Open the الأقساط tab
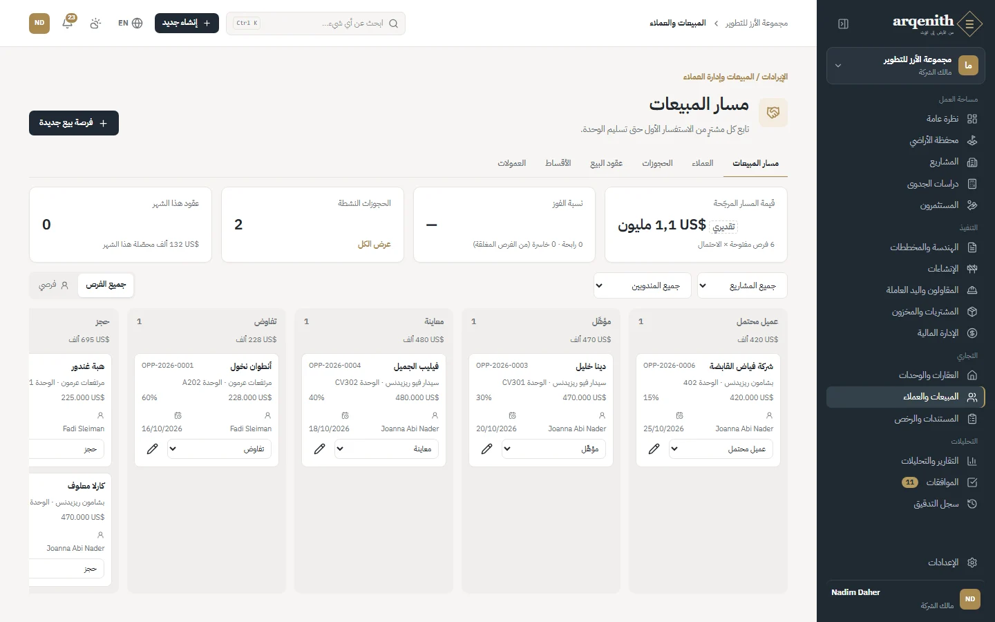 point(558,163)
